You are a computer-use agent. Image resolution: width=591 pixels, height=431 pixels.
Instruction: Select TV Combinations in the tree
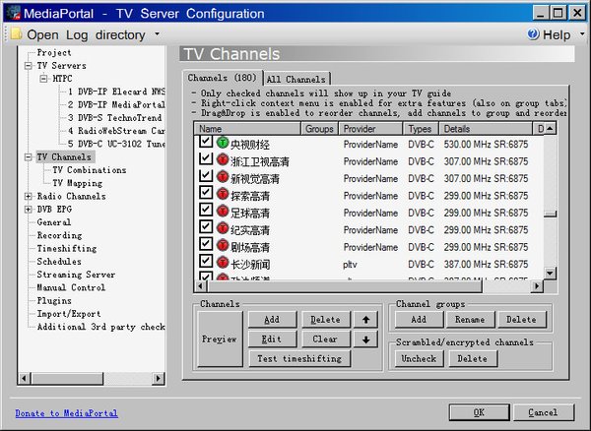[90, 170]
